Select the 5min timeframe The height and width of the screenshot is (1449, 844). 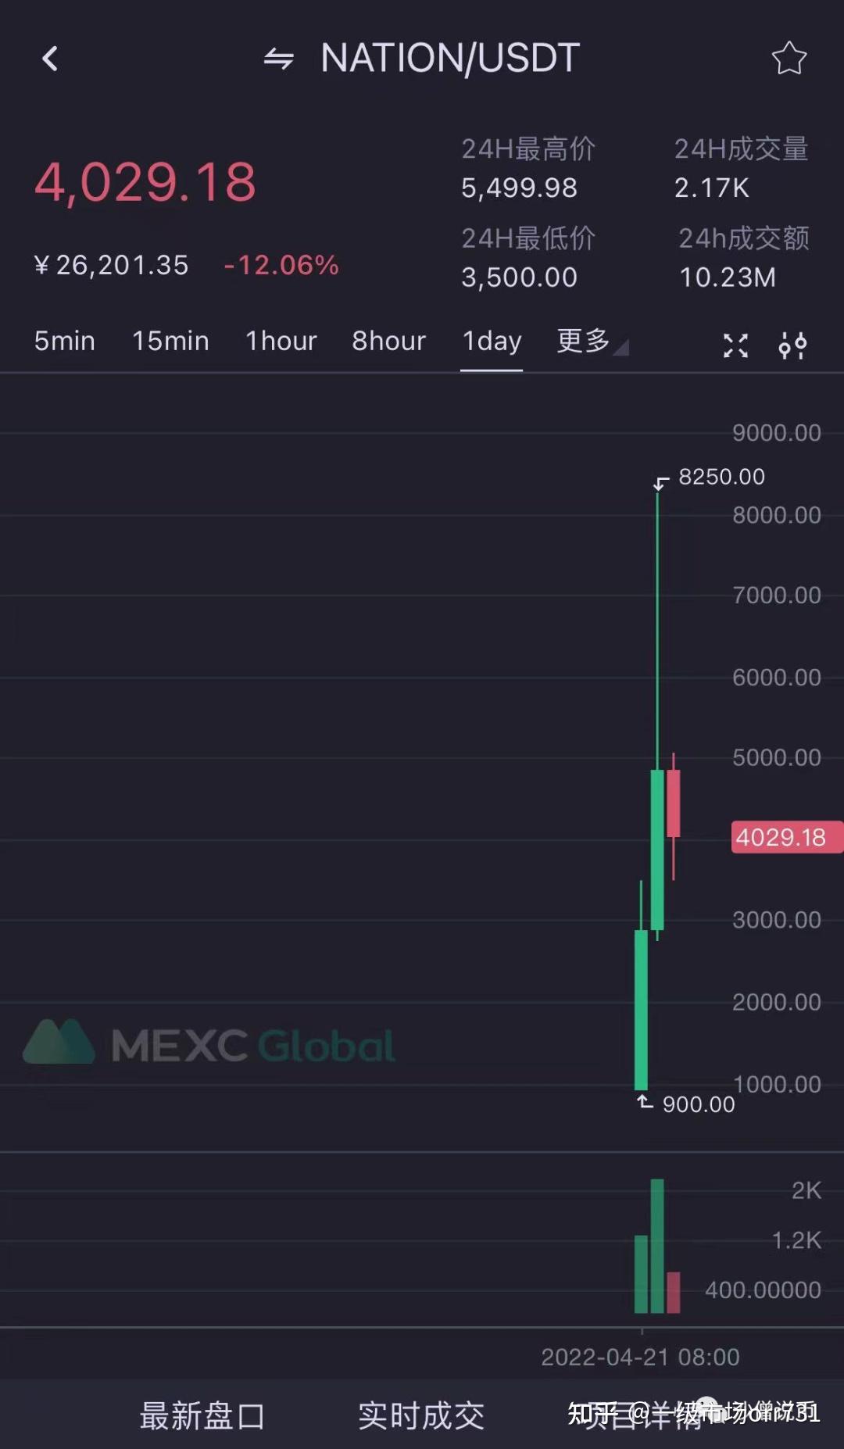click(65, 341)
